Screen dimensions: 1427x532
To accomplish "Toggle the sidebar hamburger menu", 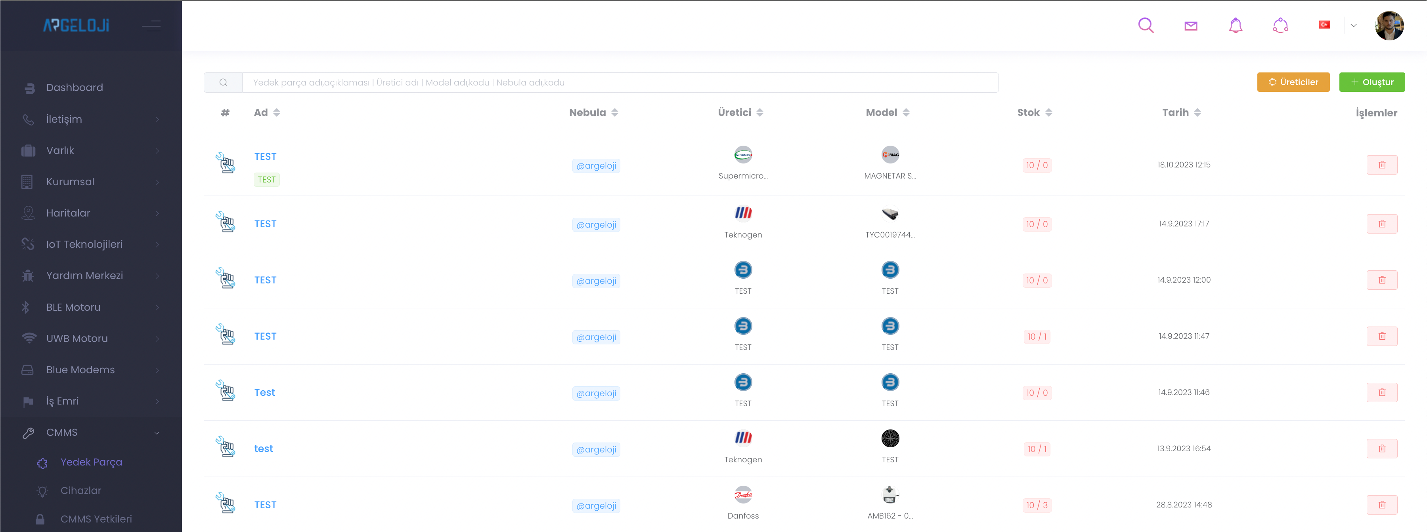I will pyautogui.click(x=151, y=25).
